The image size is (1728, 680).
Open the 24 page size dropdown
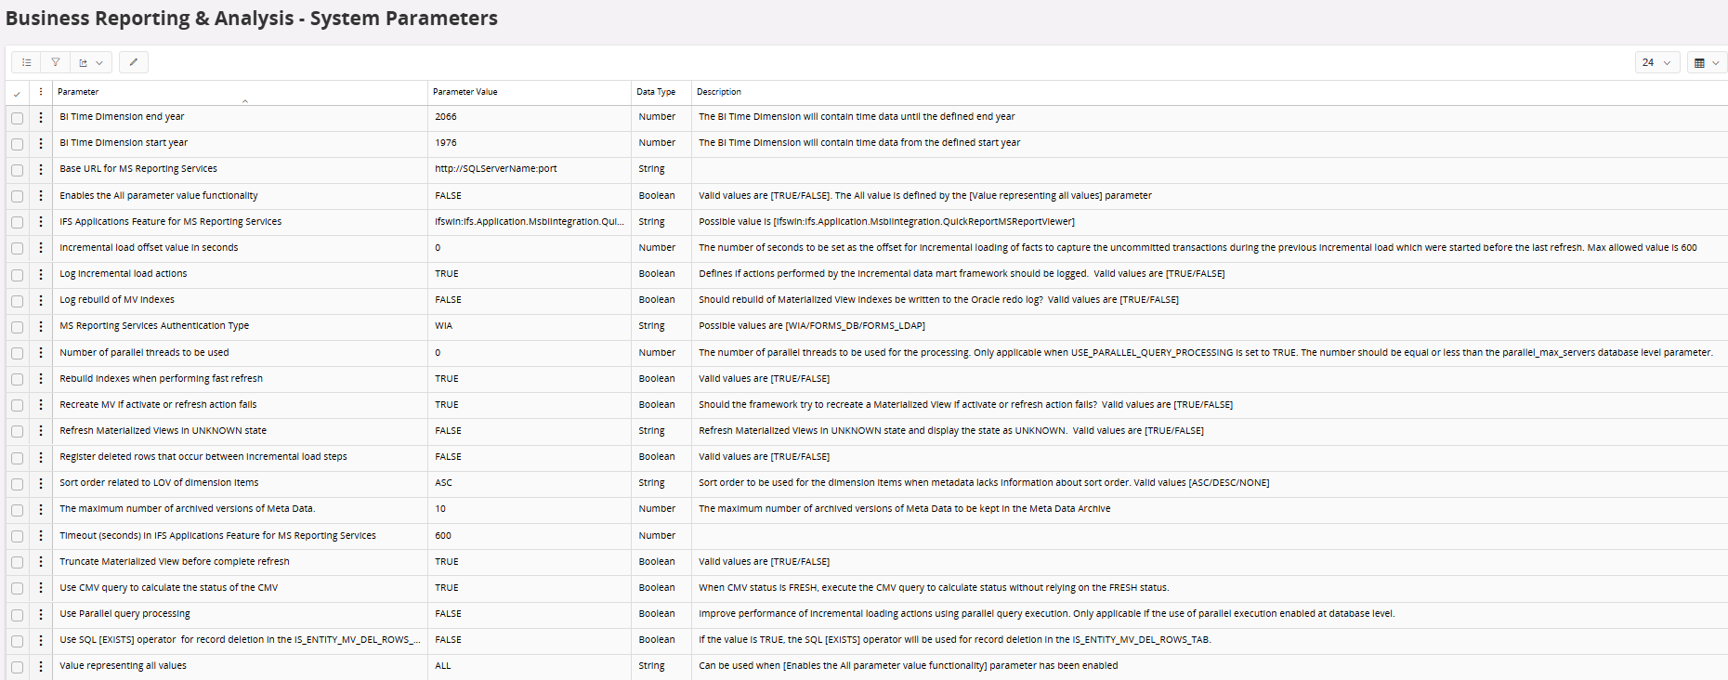1657,62
